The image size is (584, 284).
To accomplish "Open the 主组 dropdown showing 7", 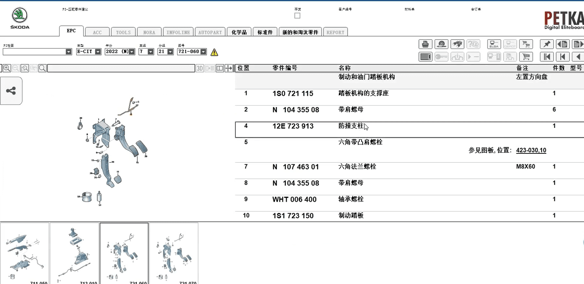I will [151, 52].
